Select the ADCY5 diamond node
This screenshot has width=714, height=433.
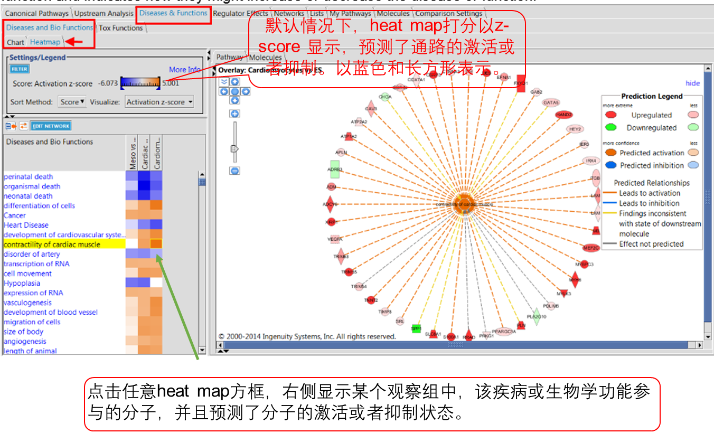[330, 204]
